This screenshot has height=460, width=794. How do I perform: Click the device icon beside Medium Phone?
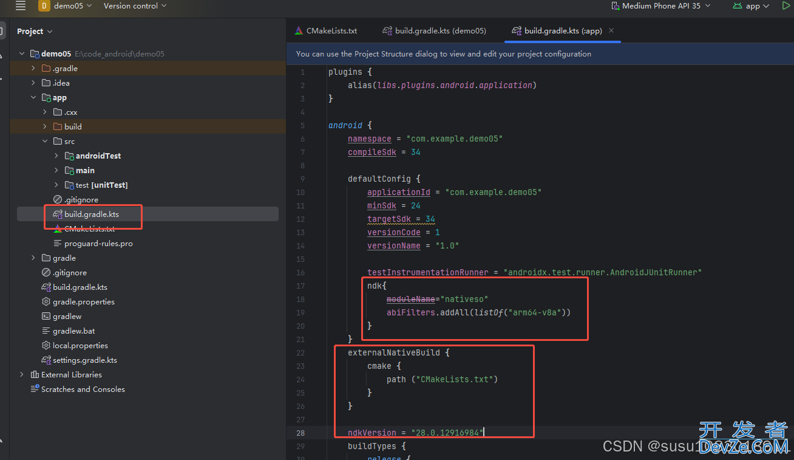(x=615, y=6)
